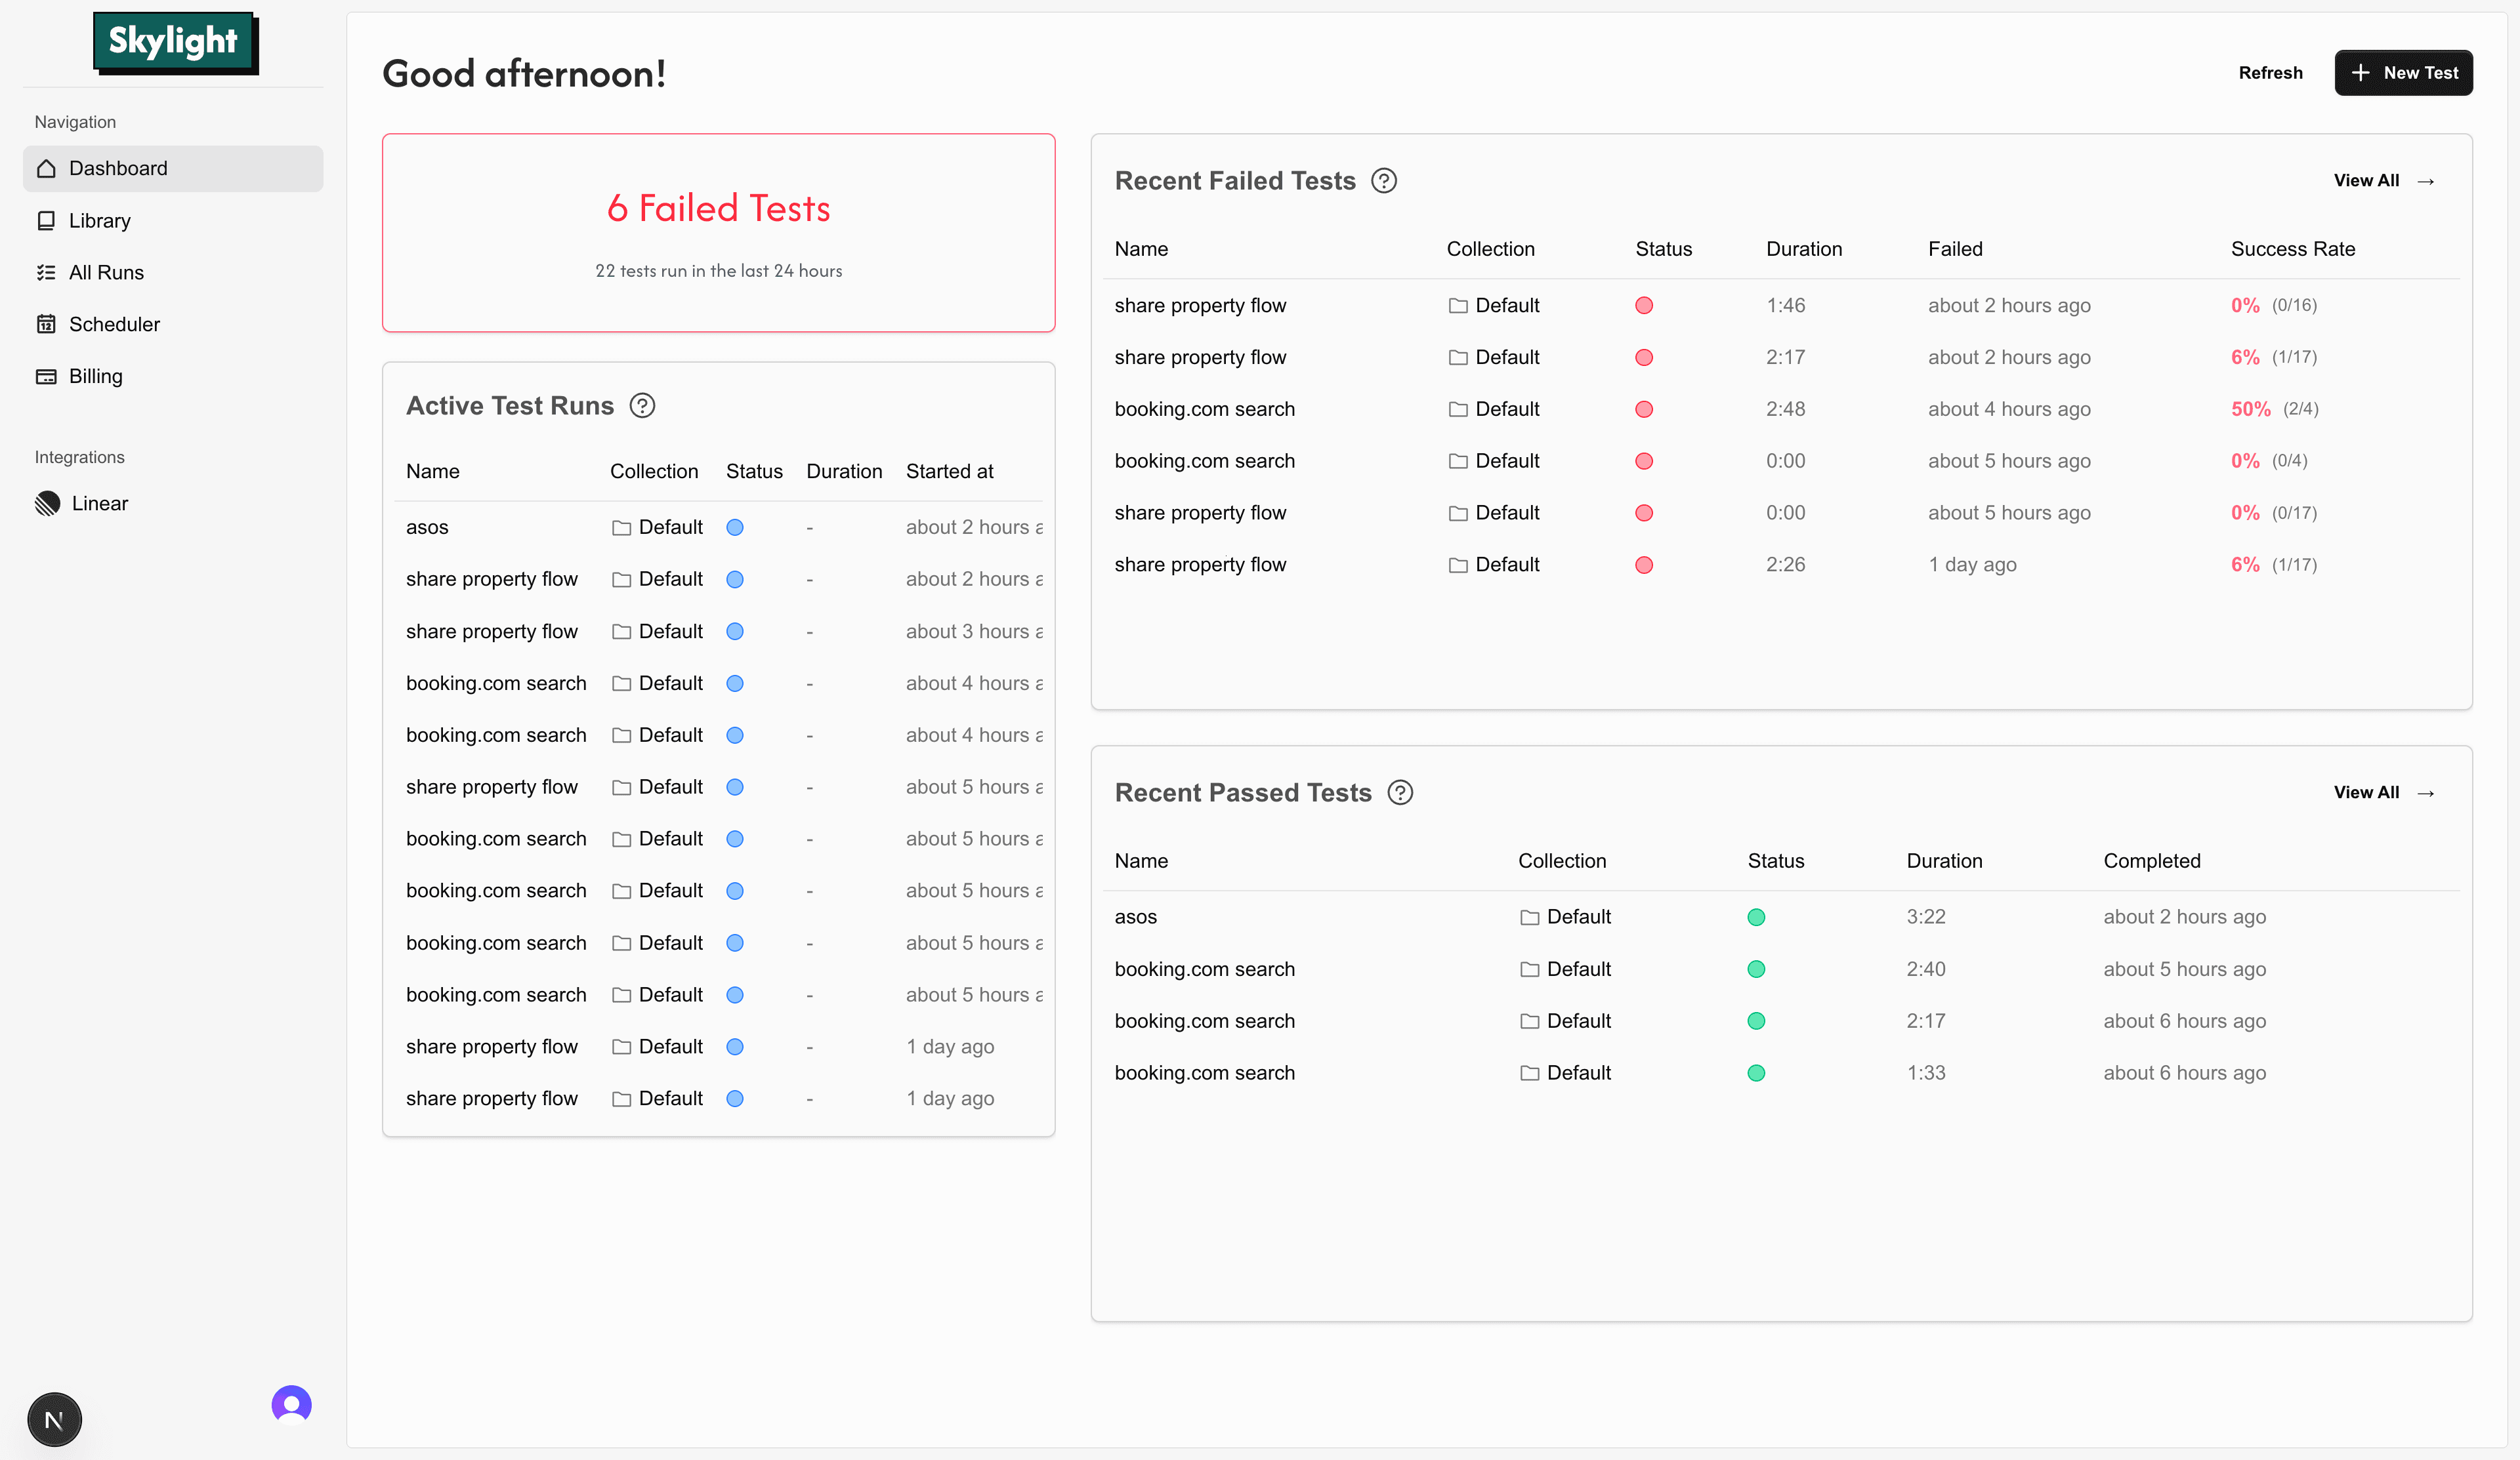Click the Linear integration icon

click(47, 504)
